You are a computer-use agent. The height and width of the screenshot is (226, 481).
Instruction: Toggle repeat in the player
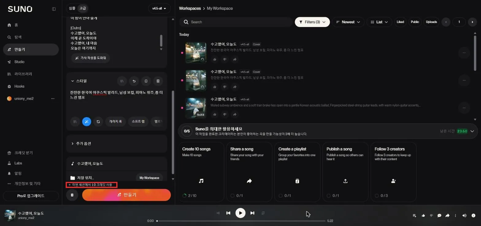(x=263, y=213)
